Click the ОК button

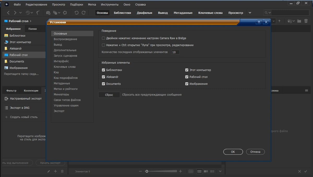233,152
